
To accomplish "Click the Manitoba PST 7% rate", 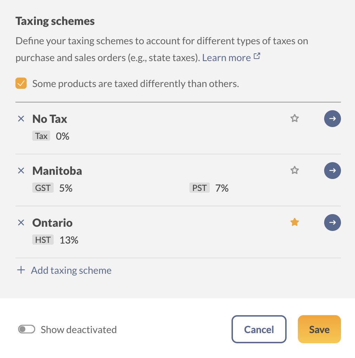I will pyautogui.click(x=222, y=188).
